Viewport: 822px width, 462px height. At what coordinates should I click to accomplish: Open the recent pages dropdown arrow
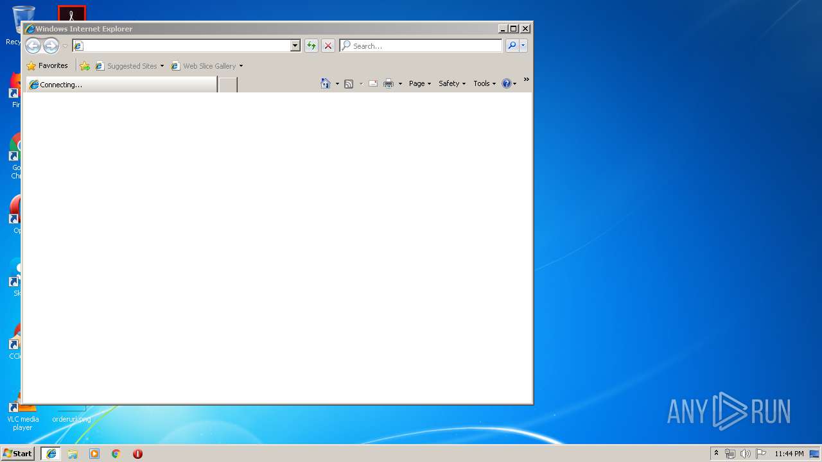click(x=65, y=46)
